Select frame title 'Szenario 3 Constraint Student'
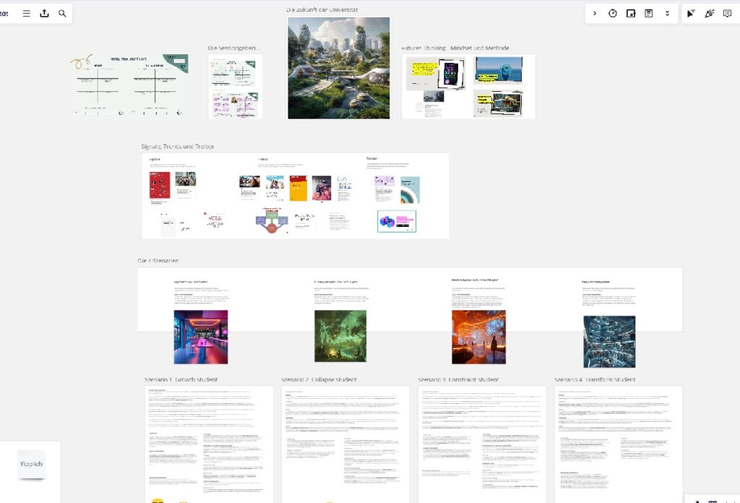The height and width of the screenshot is (503, 740). point(458,379)
